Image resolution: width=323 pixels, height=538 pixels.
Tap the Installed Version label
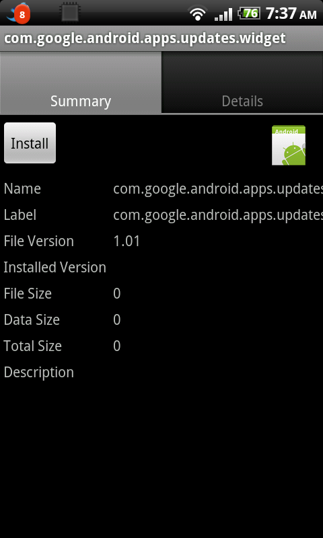click(x=55, y=267)
